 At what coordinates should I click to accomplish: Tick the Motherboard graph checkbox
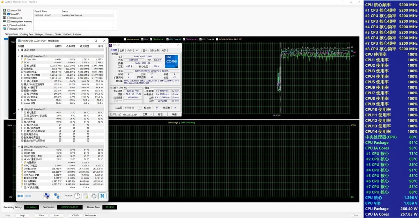[125, 39]
